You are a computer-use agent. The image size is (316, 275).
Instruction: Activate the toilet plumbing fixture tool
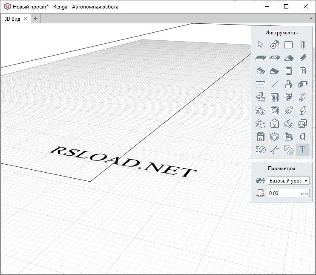pos(261,97)
